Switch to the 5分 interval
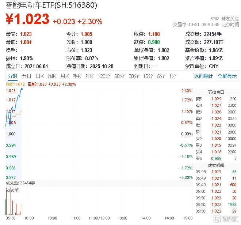Screen dimensions: 241x225 pos(161,76)
